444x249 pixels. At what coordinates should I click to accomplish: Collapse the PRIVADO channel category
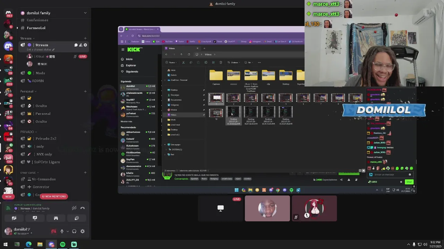click(x=28, y=132)
